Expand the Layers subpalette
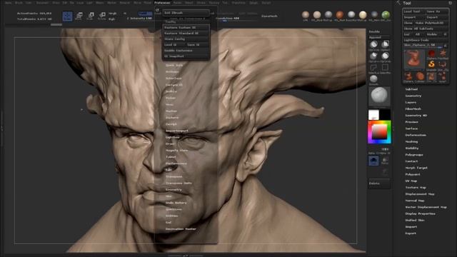Image resolution: width=457 pixels, height=257 pixels. 411,102
